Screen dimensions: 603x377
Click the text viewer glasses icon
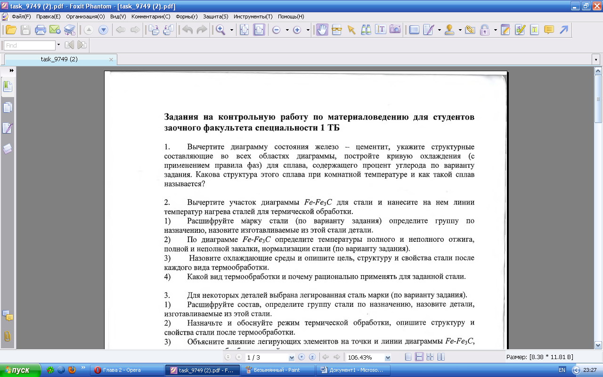pyautogui.click(x=336, y=30)
